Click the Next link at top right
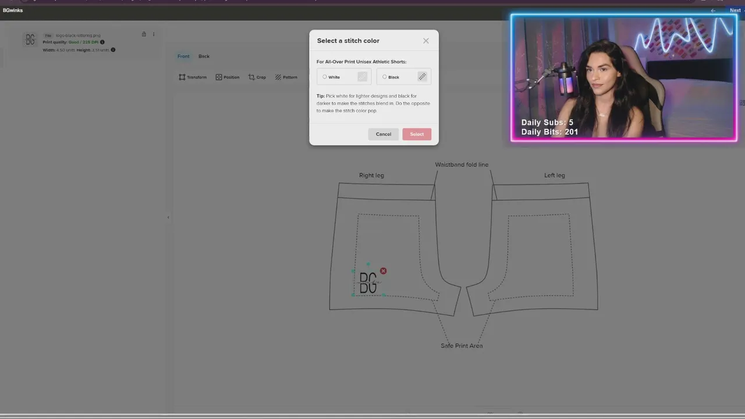This screenshot has width=745, height=419. 735,10
